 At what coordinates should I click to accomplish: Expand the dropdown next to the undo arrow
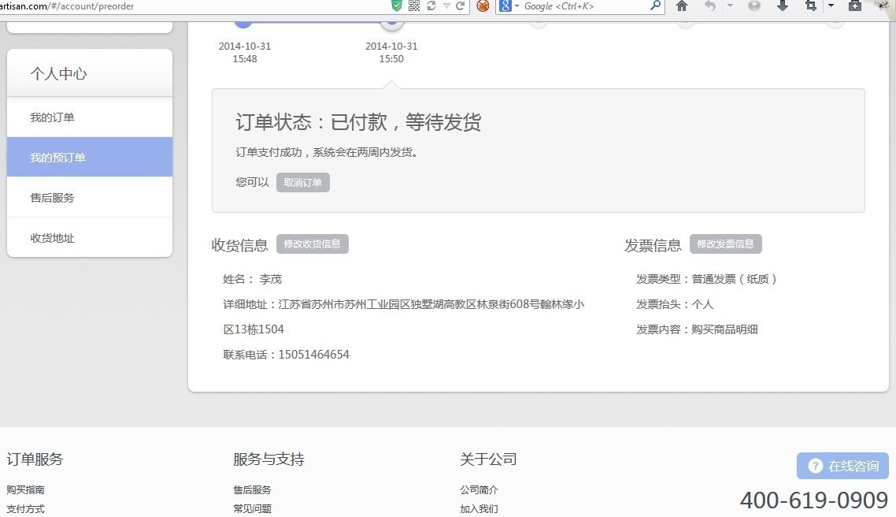click(731, 6)
